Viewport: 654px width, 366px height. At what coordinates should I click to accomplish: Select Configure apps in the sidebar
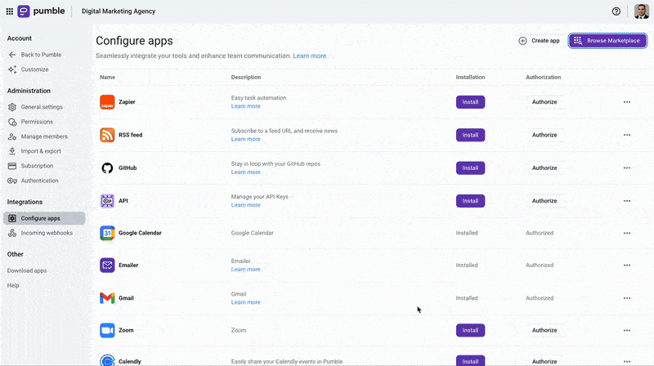coord(44,218)
